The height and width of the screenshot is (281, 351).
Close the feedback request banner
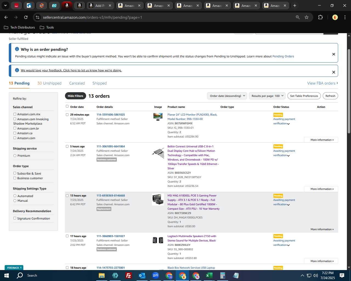(334, 72)
